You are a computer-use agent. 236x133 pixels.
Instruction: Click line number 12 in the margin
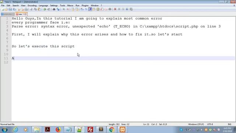pyautogui.click(x=6, y=62)
